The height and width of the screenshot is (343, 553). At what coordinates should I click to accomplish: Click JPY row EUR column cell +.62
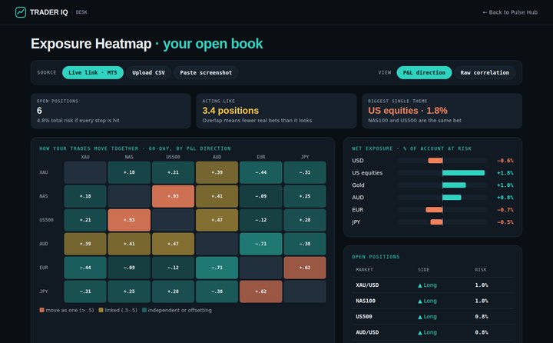pyautogui.click(x=260, y=291)
